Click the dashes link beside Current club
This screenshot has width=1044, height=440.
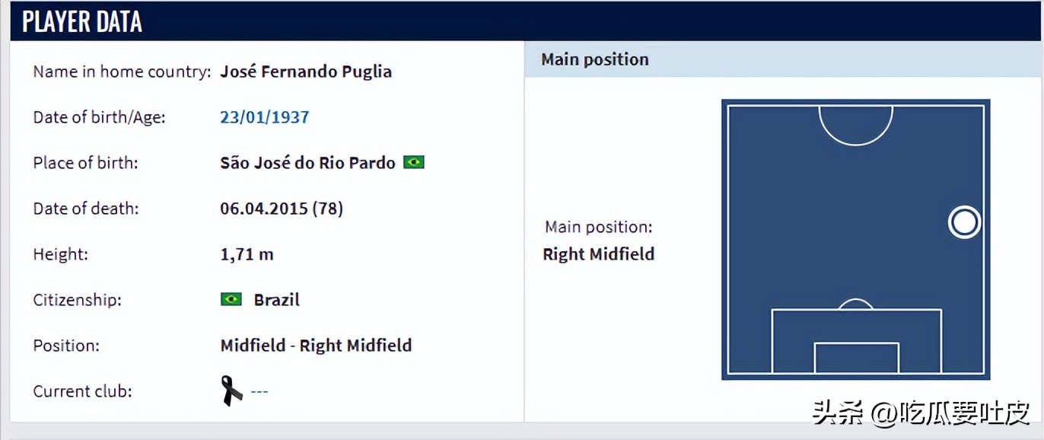tap(259, 391)
